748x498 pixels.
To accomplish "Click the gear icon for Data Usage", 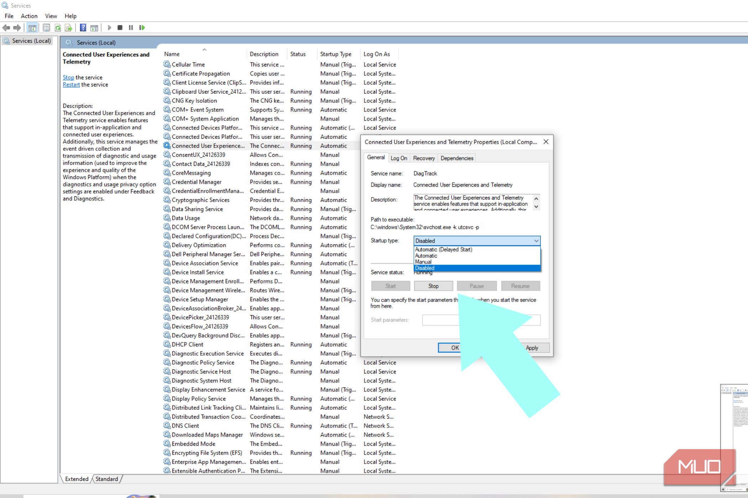I will click(x=167, y=218).
